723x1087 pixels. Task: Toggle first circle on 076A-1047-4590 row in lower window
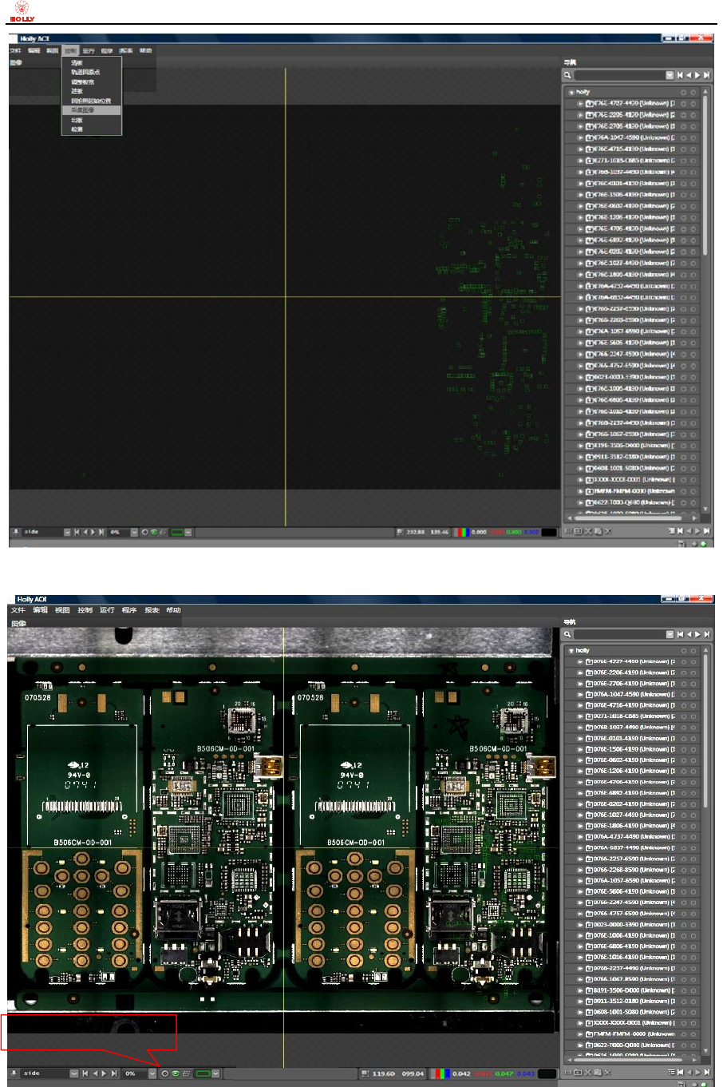coord(684,695)
